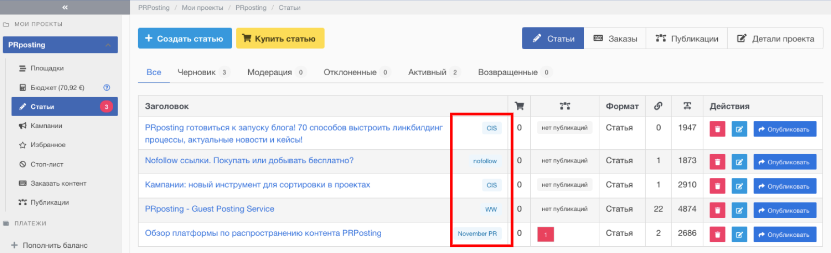831x253 pixels.
Task: Edit the 'Guest Posting Service' article
Action: [739, 210]
